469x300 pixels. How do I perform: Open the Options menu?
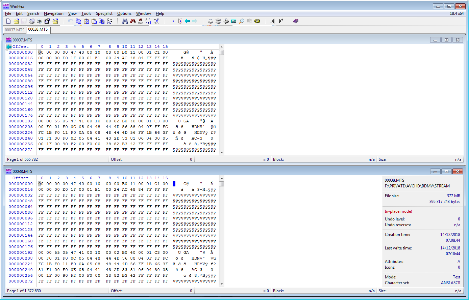pos(124,13)
